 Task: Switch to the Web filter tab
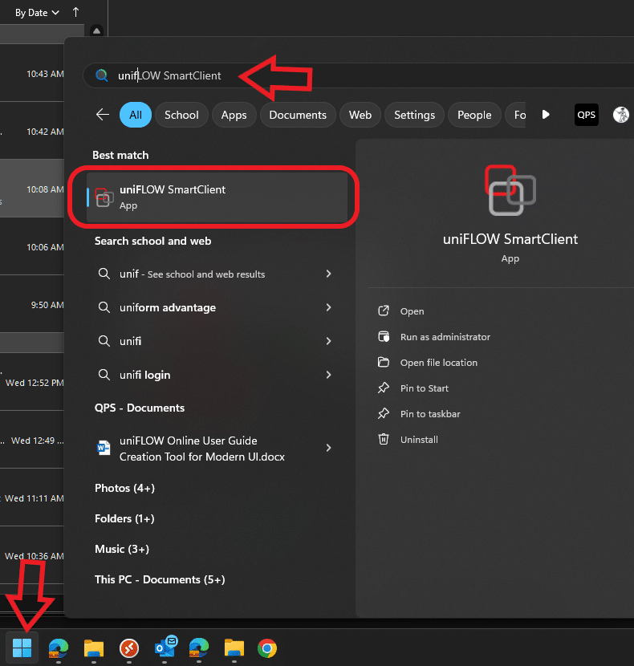tap(360, 115)
